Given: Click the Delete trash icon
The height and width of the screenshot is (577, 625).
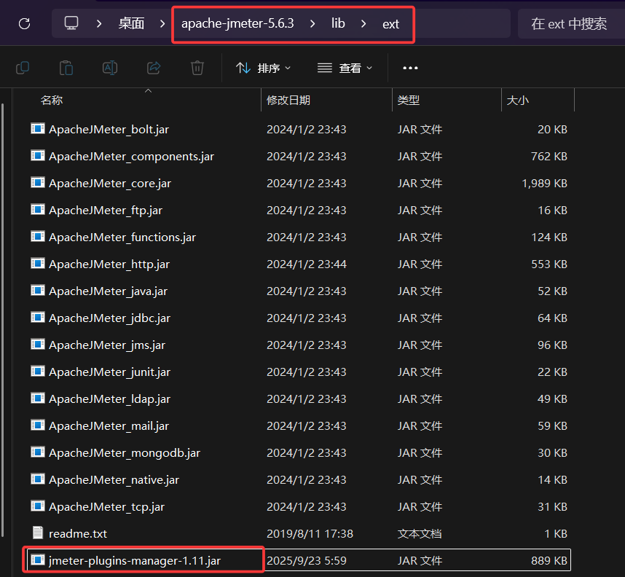Looking at the screenshot, I should pos(197,68).
